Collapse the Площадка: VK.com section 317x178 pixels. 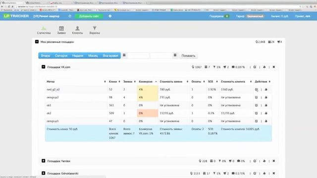pyautogui.click(x=43, y=67)
